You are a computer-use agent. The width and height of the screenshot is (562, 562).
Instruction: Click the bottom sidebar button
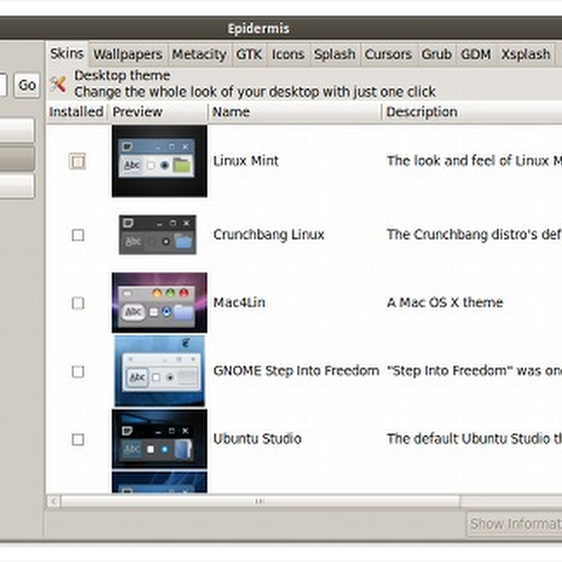(x=17, y=186)
